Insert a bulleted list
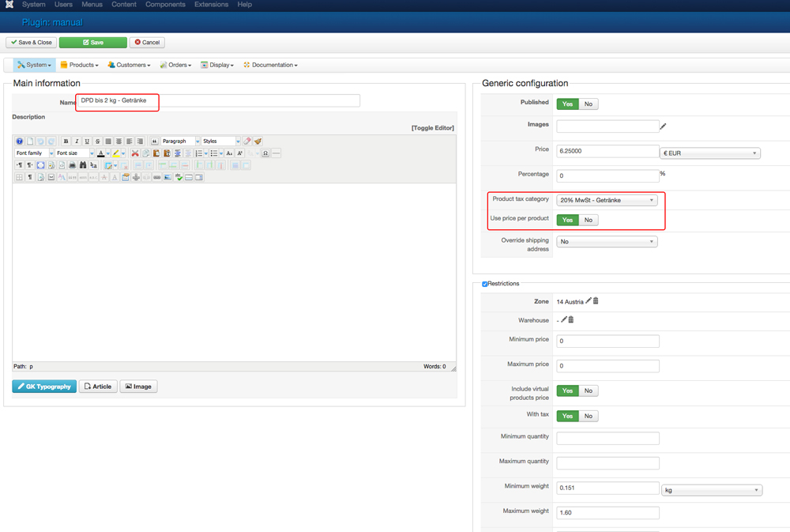Viewport: 790px width, 532px height. (x=213, y=153)
